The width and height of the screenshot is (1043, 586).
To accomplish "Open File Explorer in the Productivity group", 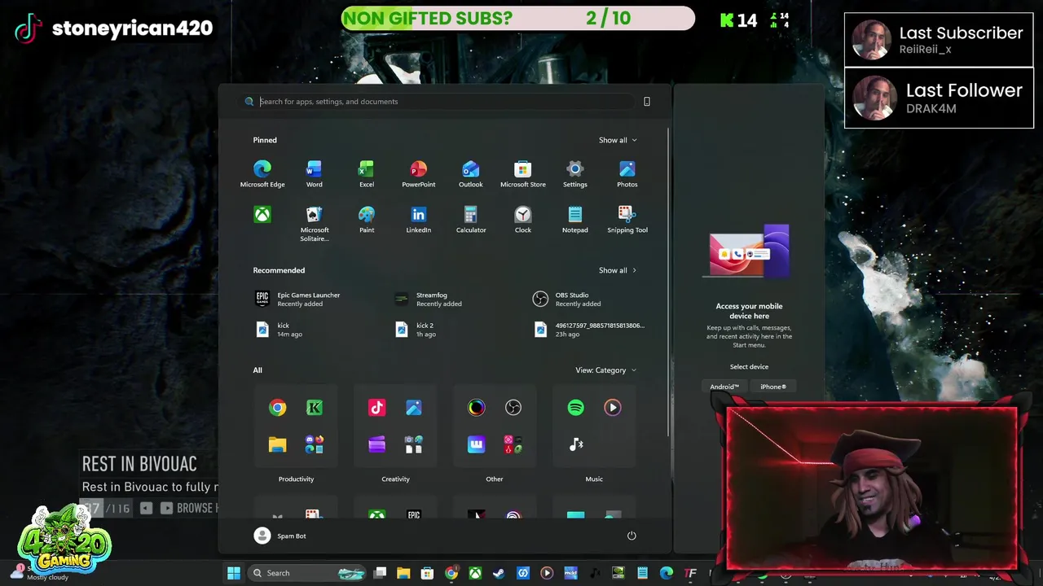I will [x=278, y=444].
